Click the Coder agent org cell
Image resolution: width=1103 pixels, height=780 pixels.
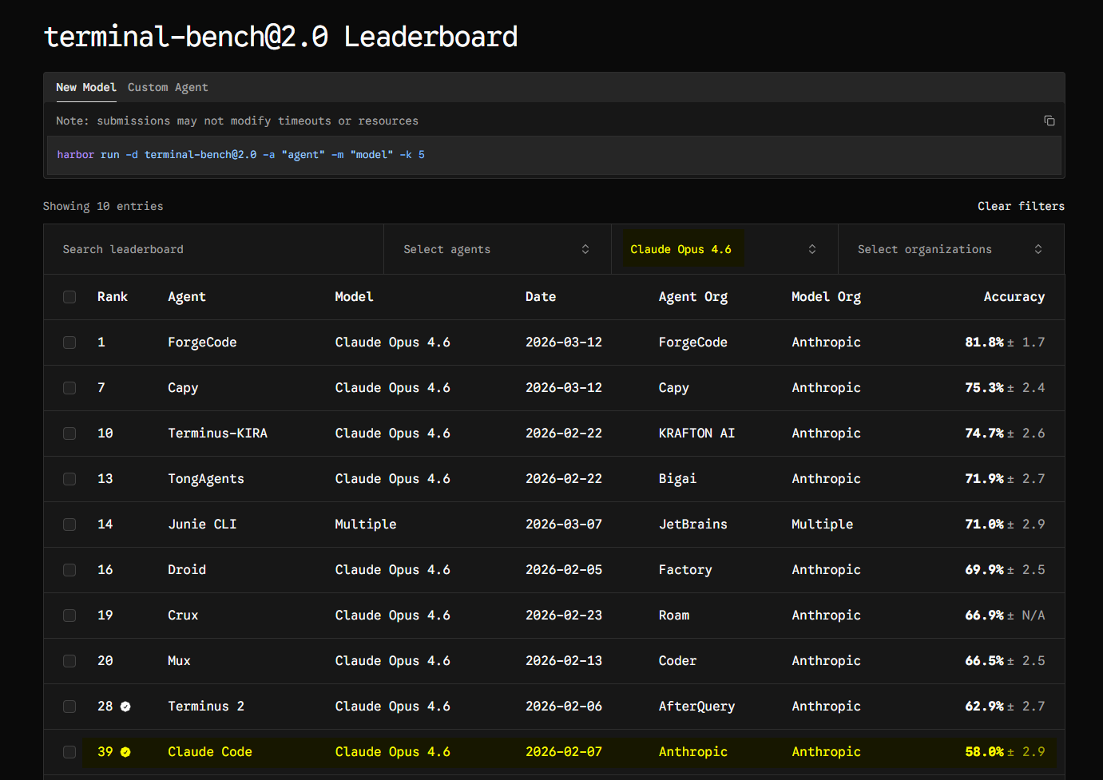(677, 661)
